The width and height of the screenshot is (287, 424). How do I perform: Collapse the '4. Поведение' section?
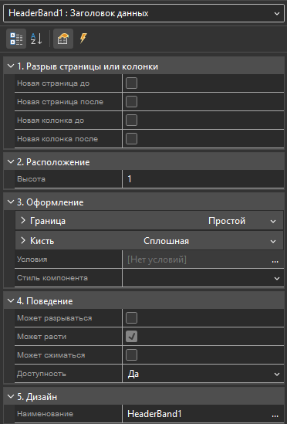click(x=11, y=300)
